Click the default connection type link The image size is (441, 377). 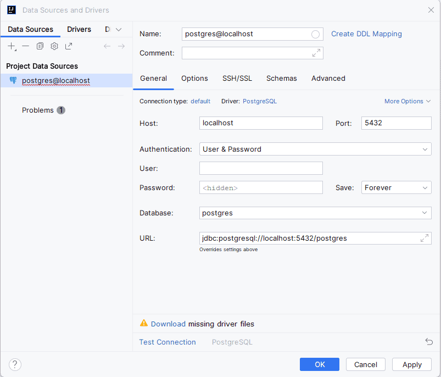tap(200, 101)
